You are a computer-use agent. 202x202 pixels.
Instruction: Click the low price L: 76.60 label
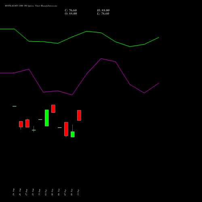coord(103,14)
